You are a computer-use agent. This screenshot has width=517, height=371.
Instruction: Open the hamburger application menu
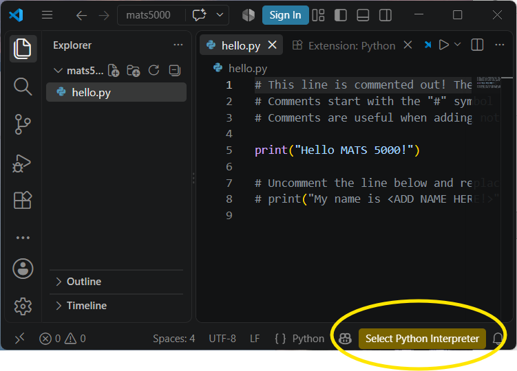click(47, 15)
